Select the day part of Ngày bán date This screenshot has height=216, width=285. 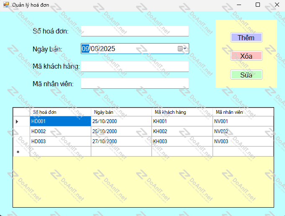(85, 49)
